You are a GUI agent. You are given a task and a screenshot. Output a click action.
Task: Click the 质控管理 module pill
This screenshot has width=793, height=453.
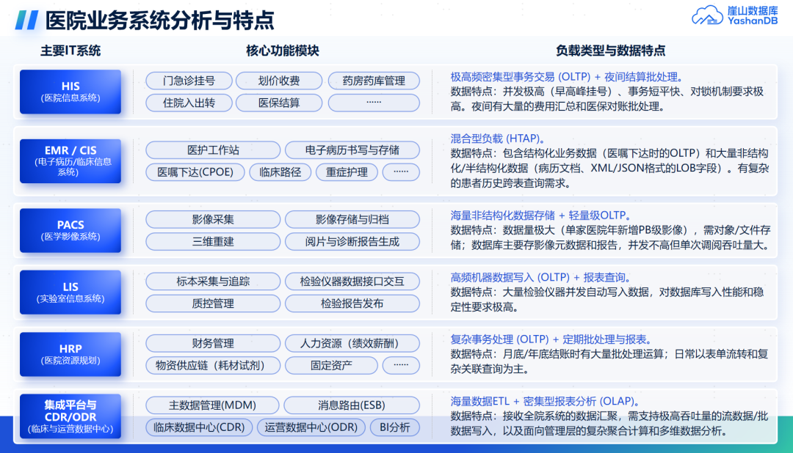pos(213,303)
